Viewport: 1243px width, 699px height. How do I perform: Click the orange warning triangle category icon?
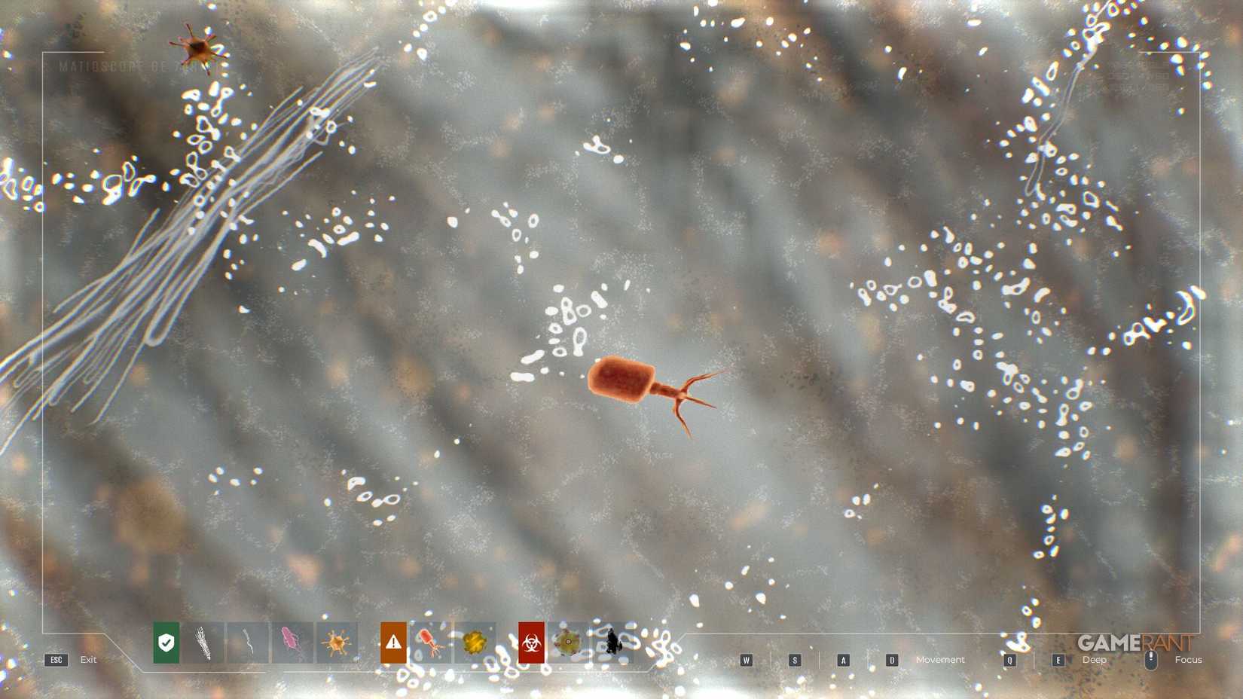[393, 643]
